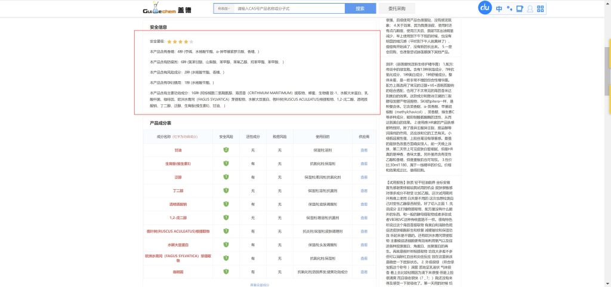Click the Baidu input 'du' icon
The height and width of the screenshot is (287, 611).
click(485, 8)
